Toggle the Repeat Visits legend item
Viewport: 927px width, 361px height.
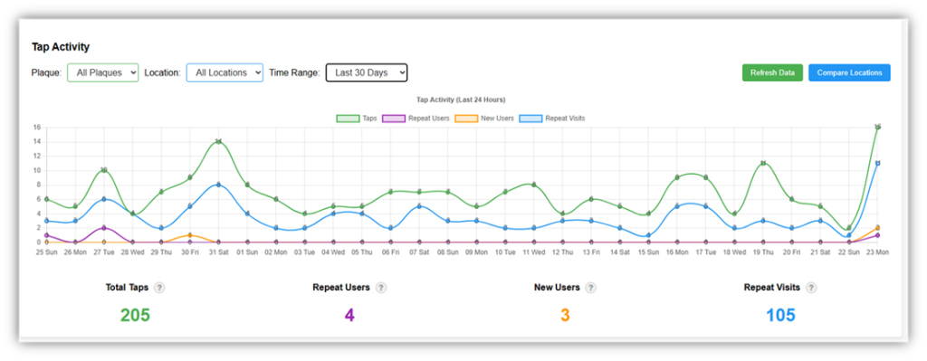[552, 119]
